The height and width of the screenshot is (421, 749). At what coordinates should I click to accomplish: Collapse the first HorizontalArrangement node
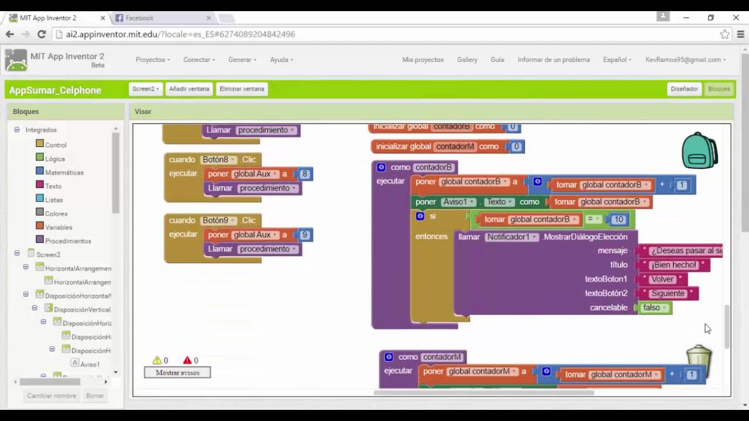pos(26,267)
